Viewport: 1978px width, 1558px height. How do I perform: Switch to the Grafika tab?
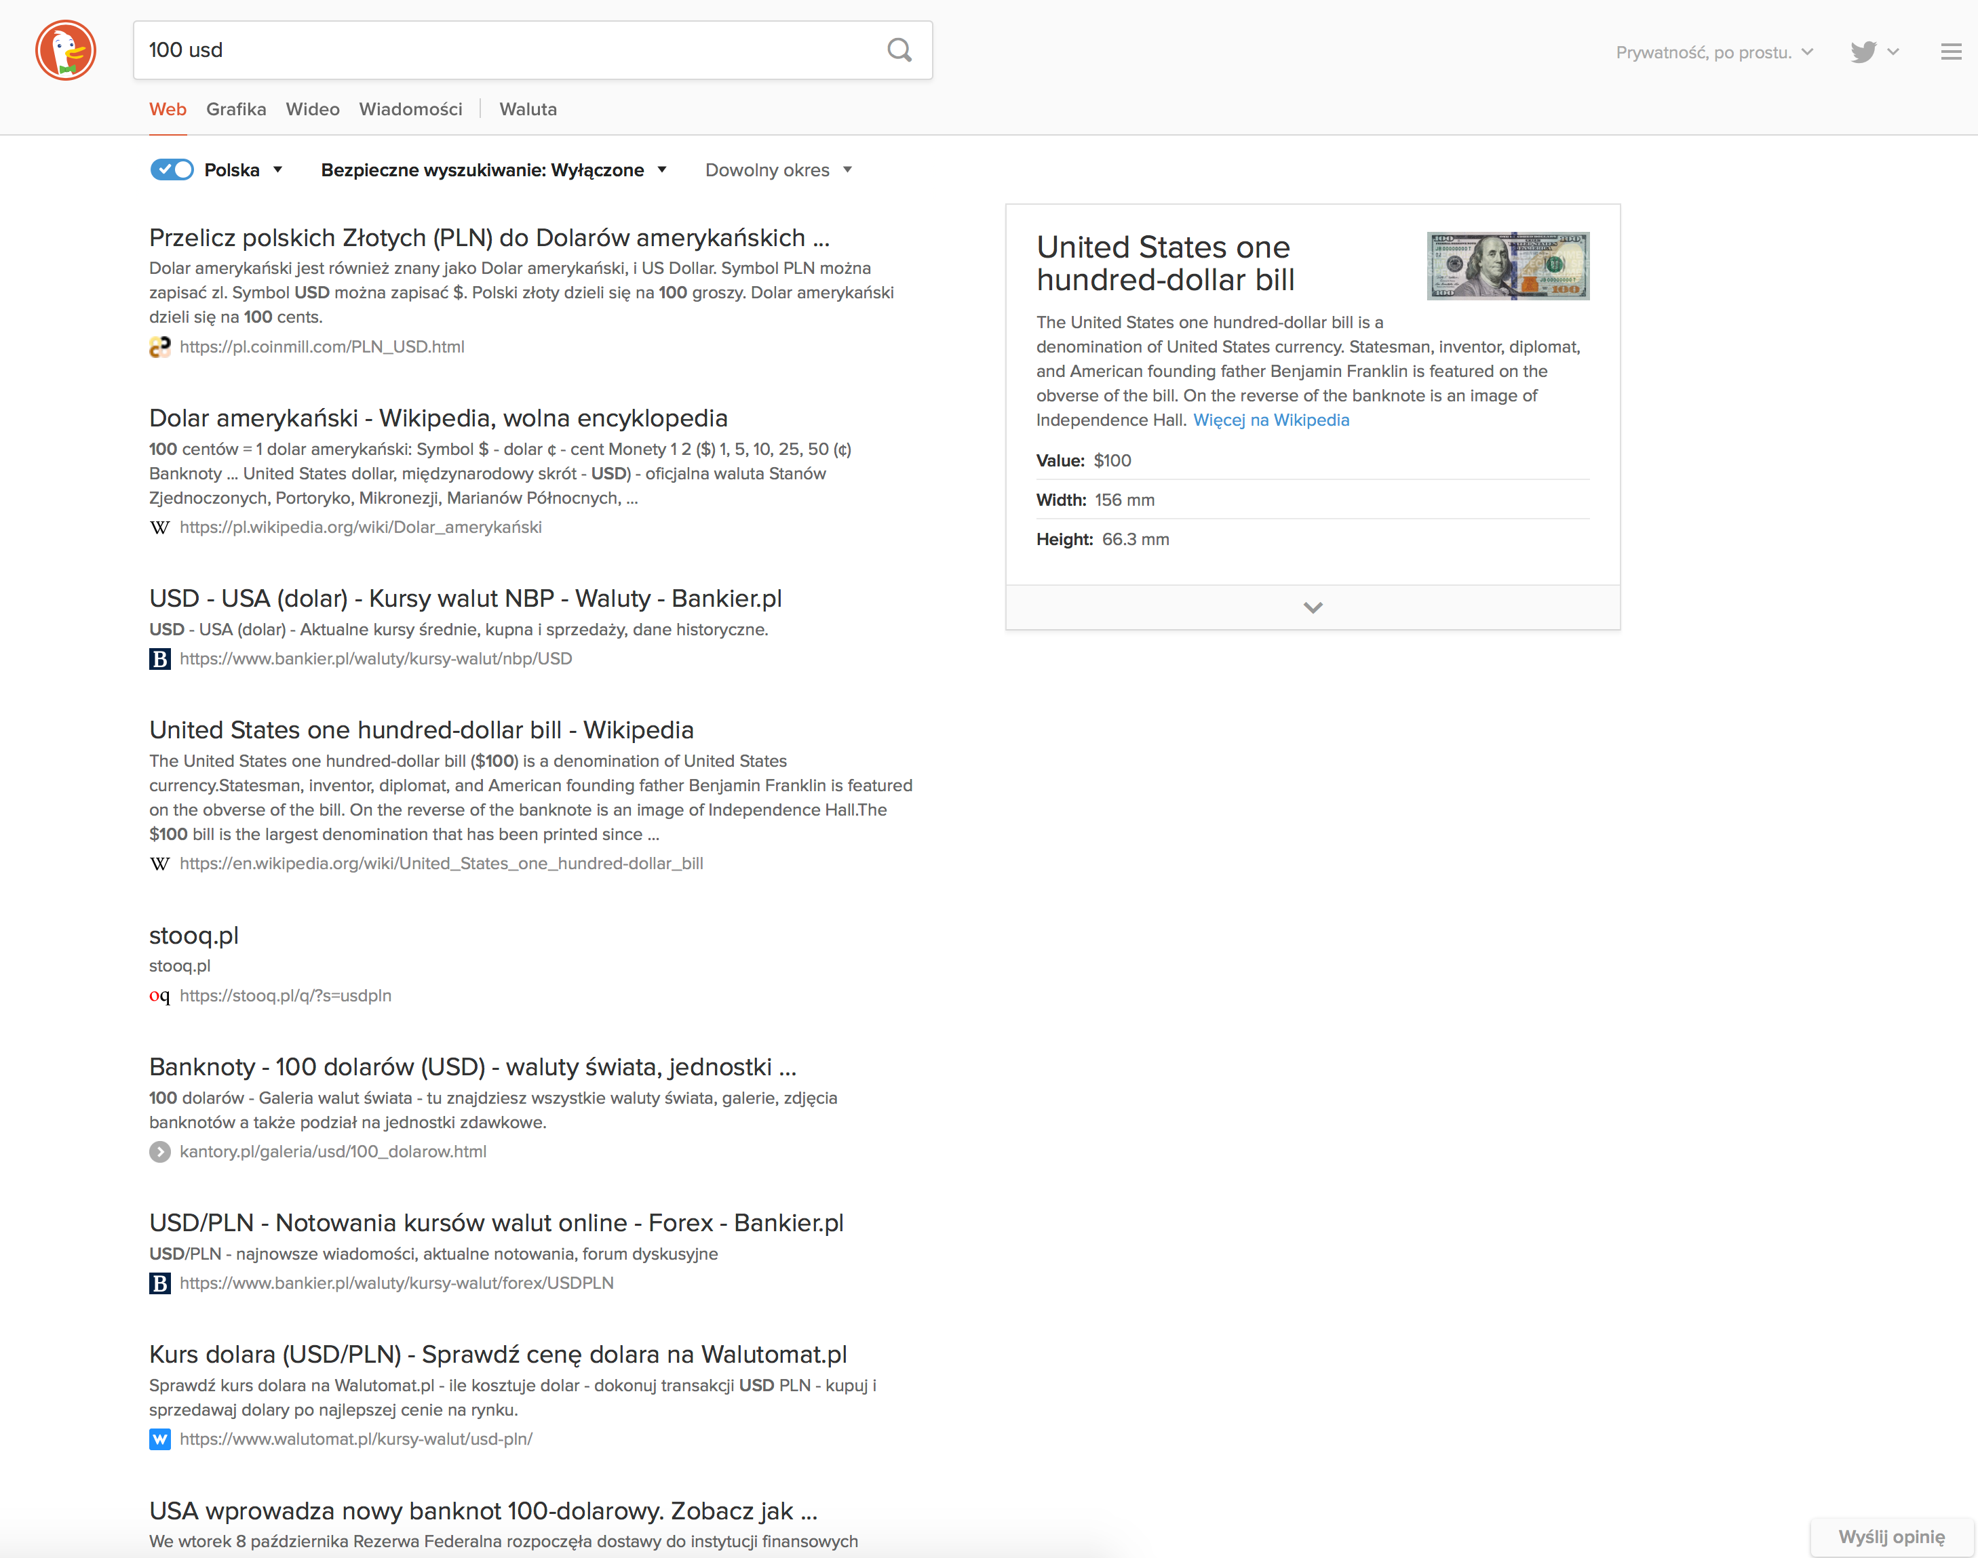coord(237,109)
